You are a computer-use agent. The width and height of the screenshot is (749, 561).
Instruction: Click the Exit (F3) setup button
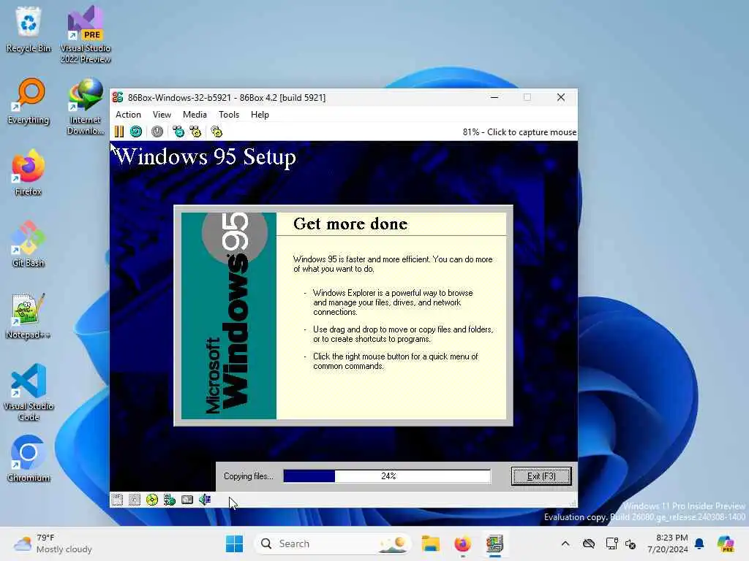pos(541,476)
